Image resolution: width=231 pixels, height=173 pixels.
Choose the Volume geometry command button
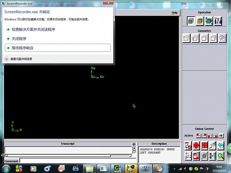coord(213,38)
